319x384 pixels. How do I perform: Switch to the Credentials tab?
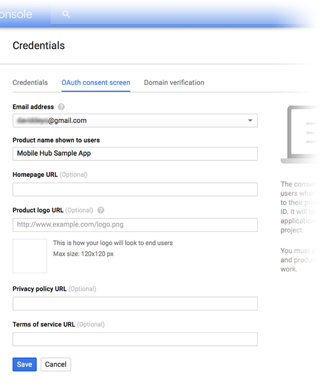30,82
